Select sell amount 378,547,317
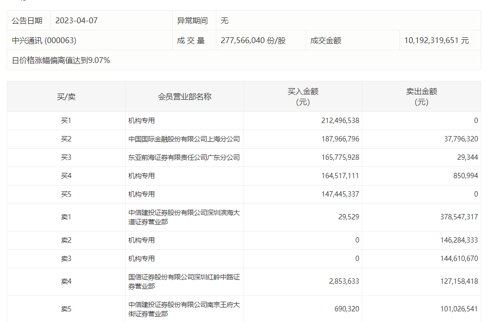 pos(459,217)
